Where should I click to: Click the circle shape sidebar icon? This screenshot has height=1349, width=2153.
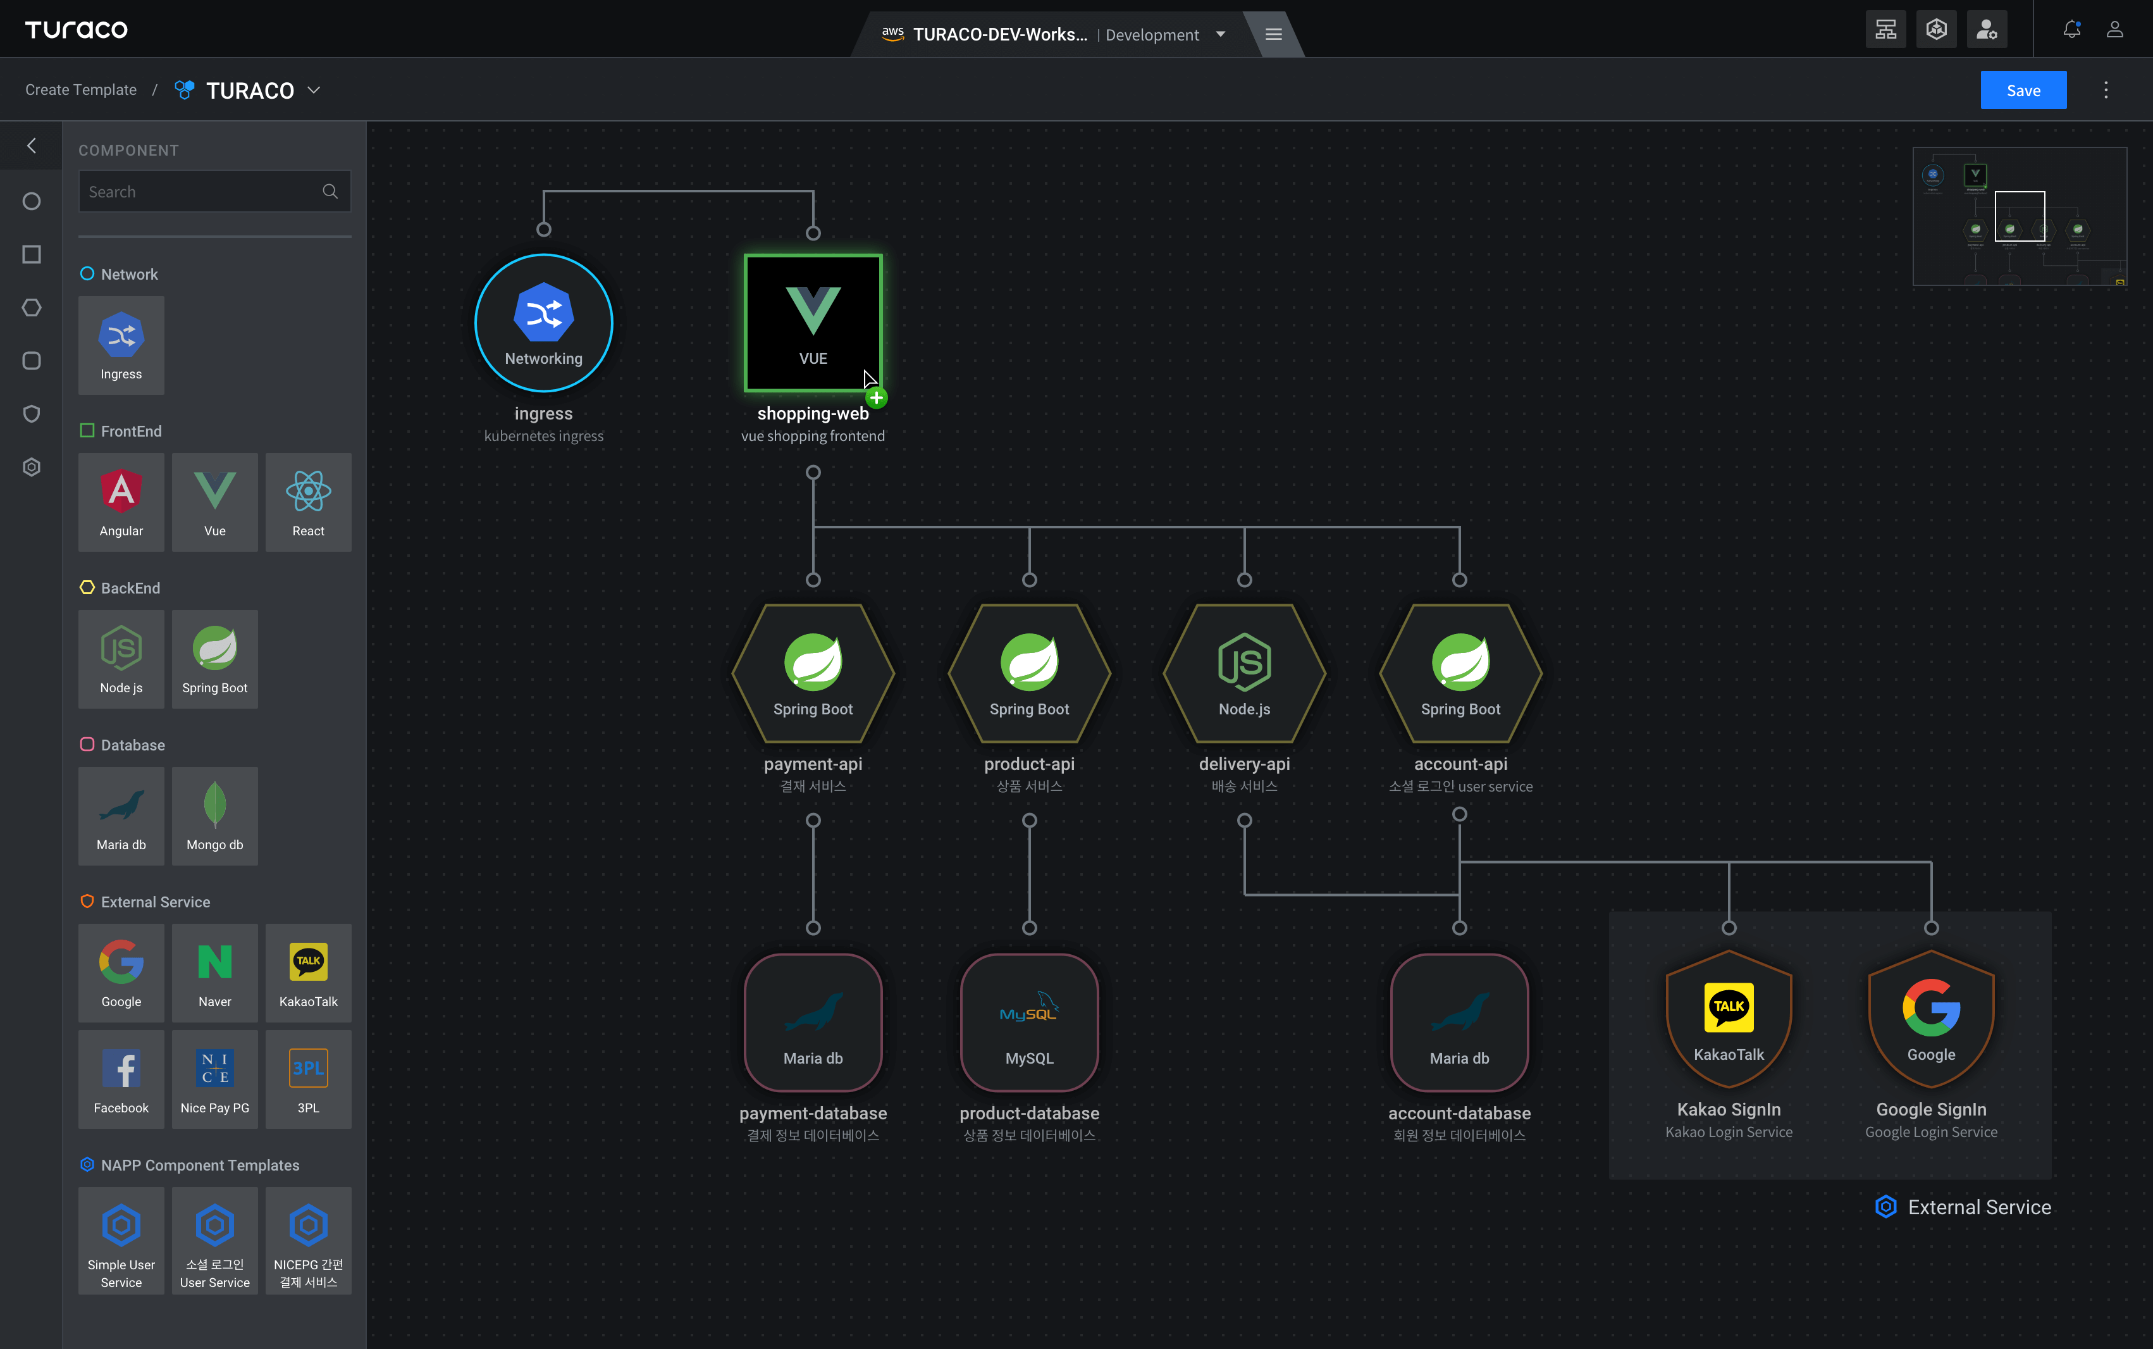[x=31, y=202]
